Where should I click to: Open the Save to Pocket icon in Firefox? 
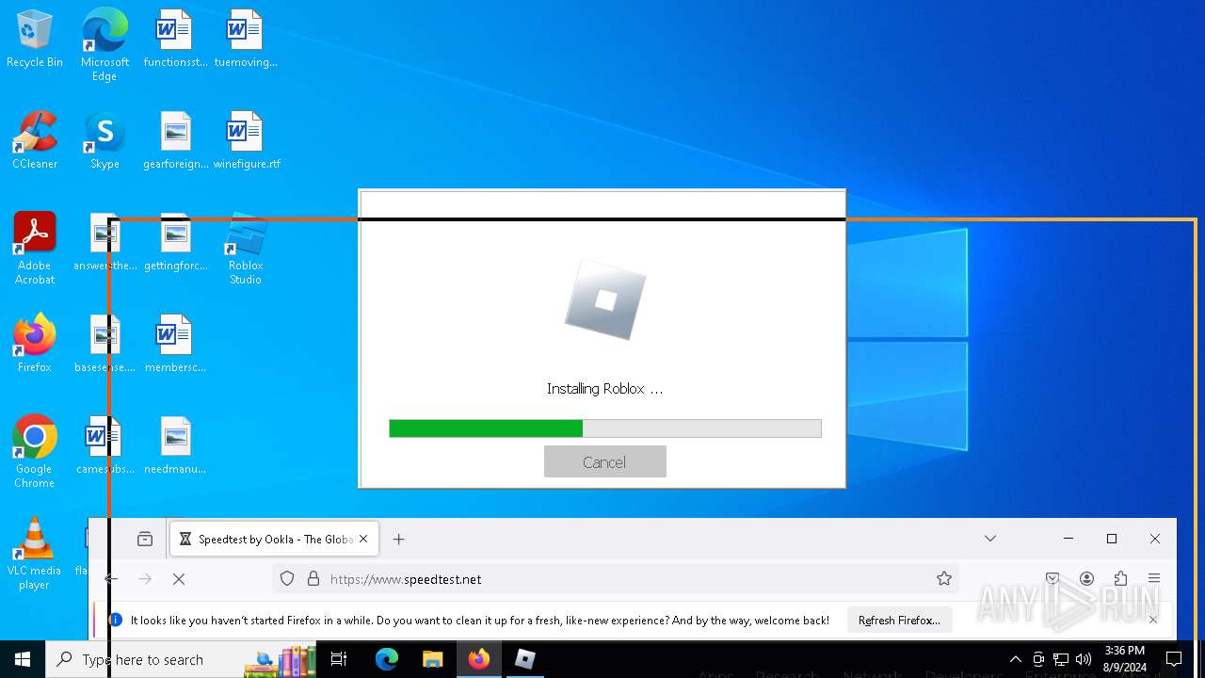tap(1052, 579)
